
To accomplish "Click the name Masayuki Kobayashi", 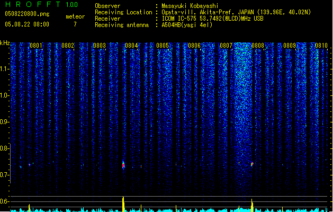I will 190,6.
